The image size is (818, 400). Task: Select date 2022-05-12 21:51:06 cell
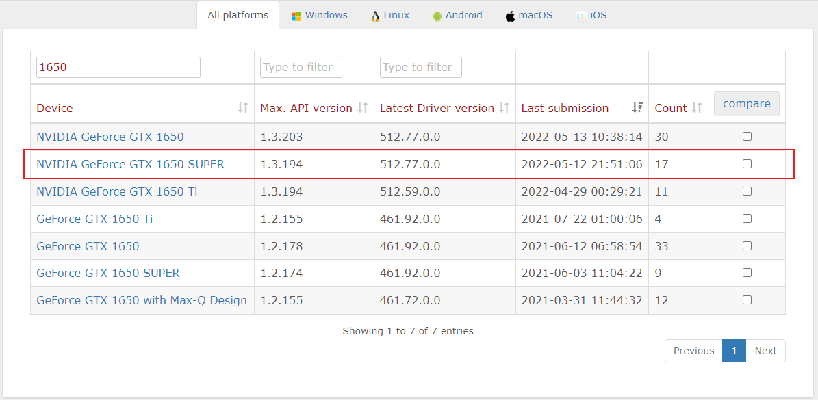[x=582, y=165]
